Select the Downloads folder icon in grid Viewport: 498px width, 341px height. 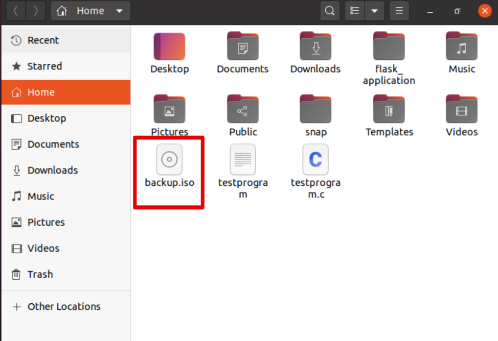315,46
